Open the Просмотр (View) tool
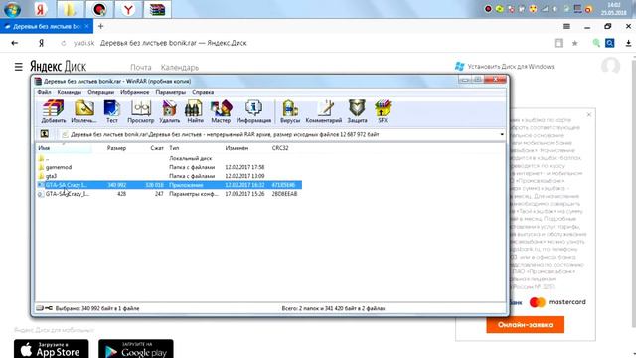 (141, 111)
